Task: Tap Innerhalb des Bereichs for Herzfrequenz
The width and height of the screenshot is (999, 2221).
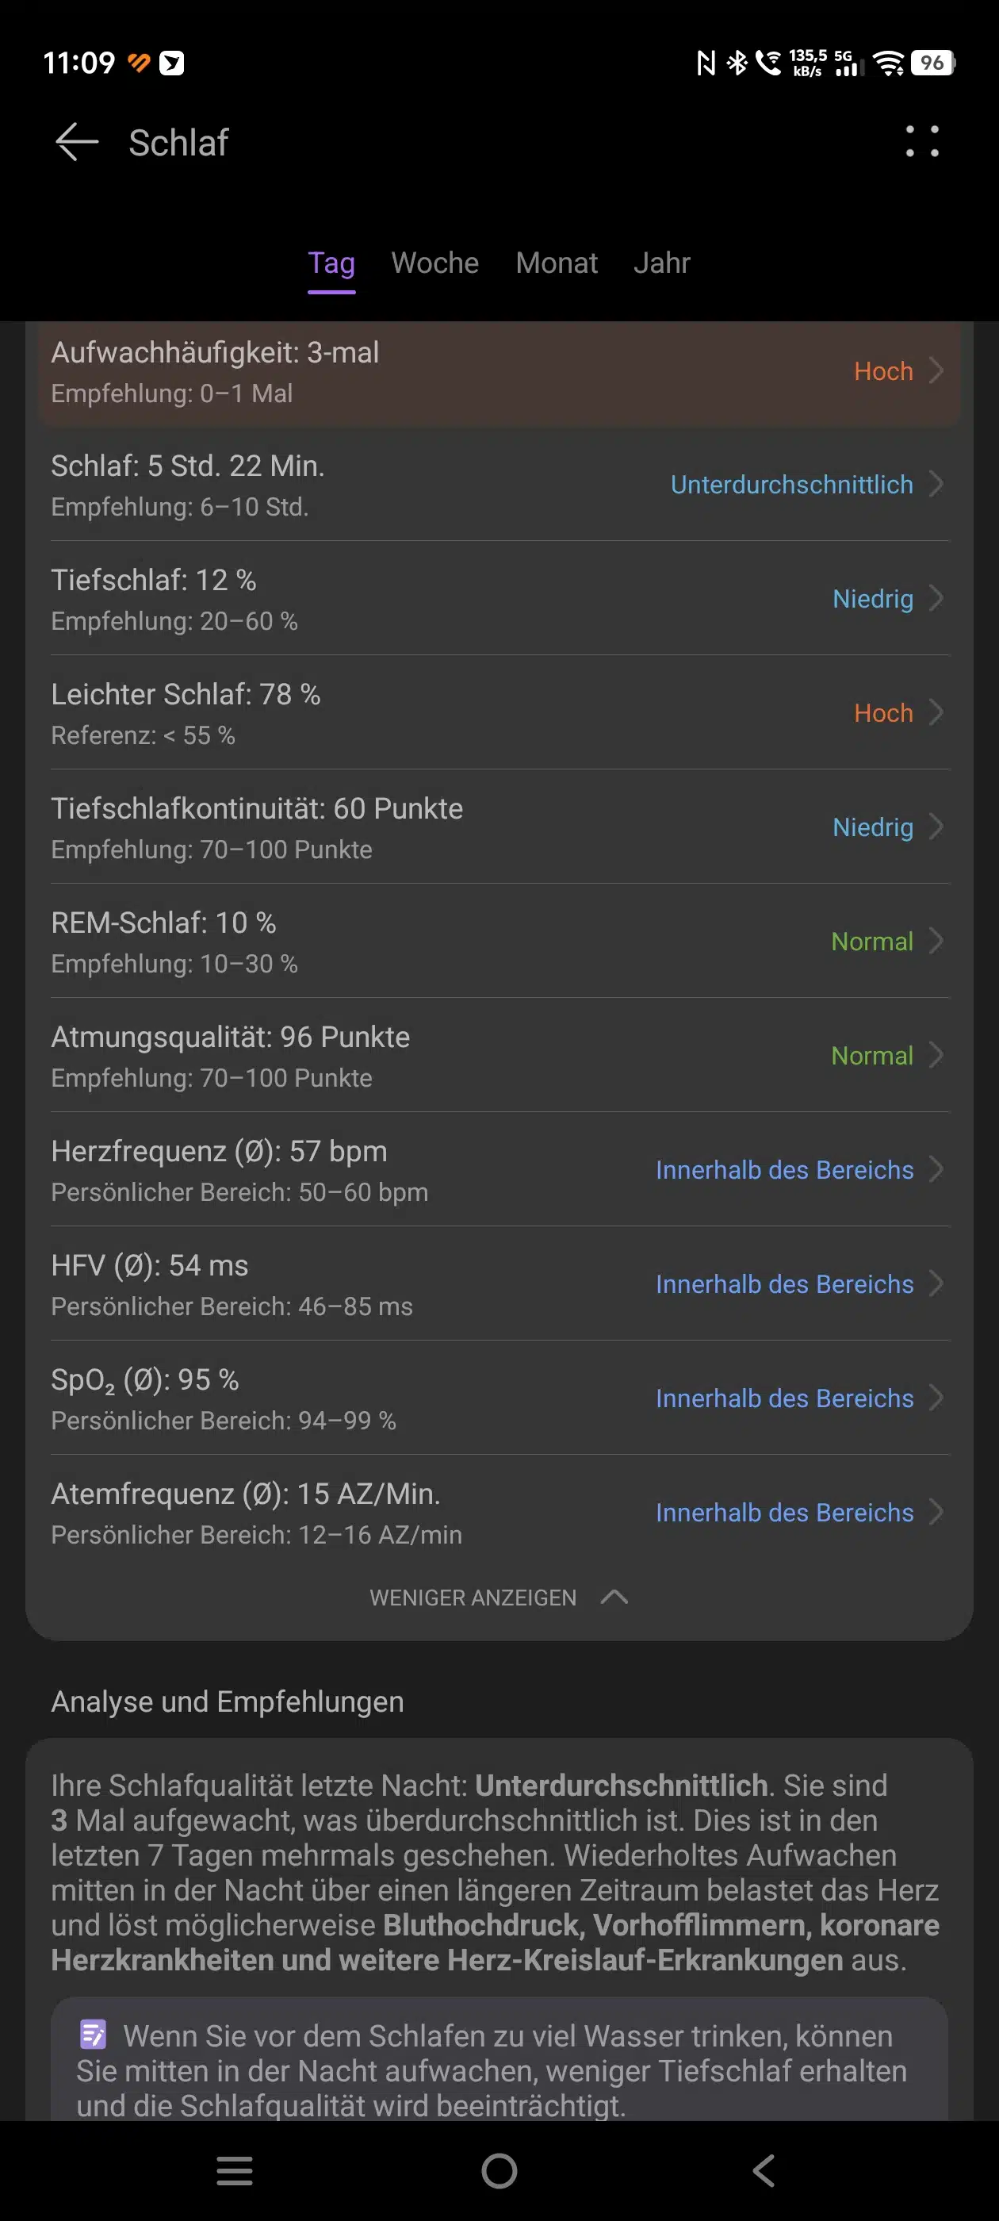Action: tap(784, 1170)
